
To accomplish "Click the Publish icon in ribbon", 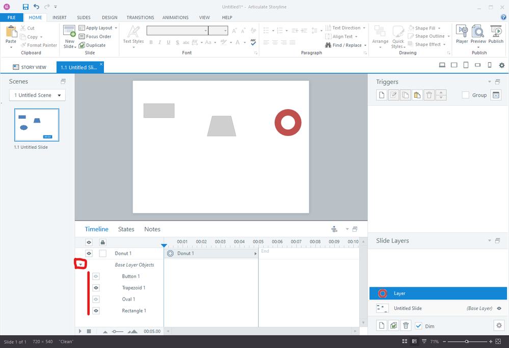I will 496,34.
